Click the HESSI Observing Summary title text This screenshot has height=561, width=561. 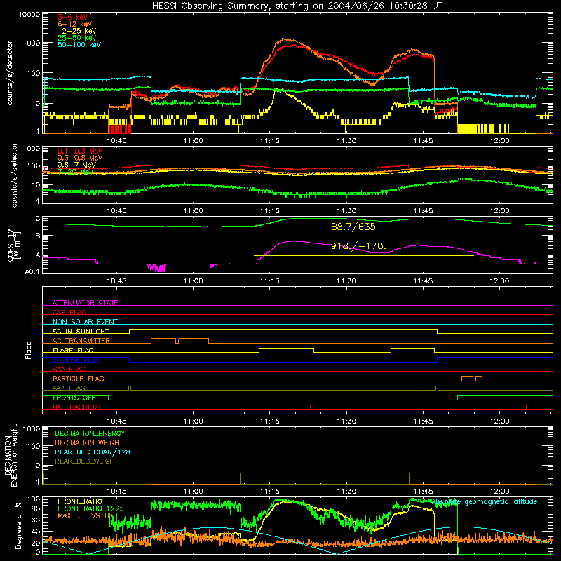coord(297,6)
